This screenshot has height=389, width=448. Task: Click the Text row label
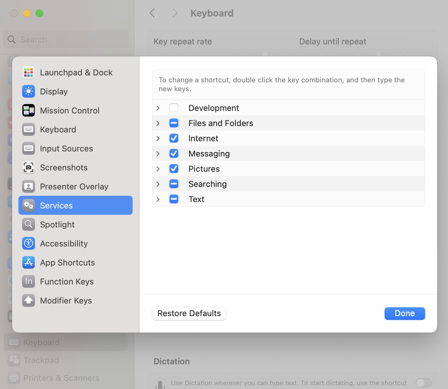pyautogui.click(x=196, y=199)
